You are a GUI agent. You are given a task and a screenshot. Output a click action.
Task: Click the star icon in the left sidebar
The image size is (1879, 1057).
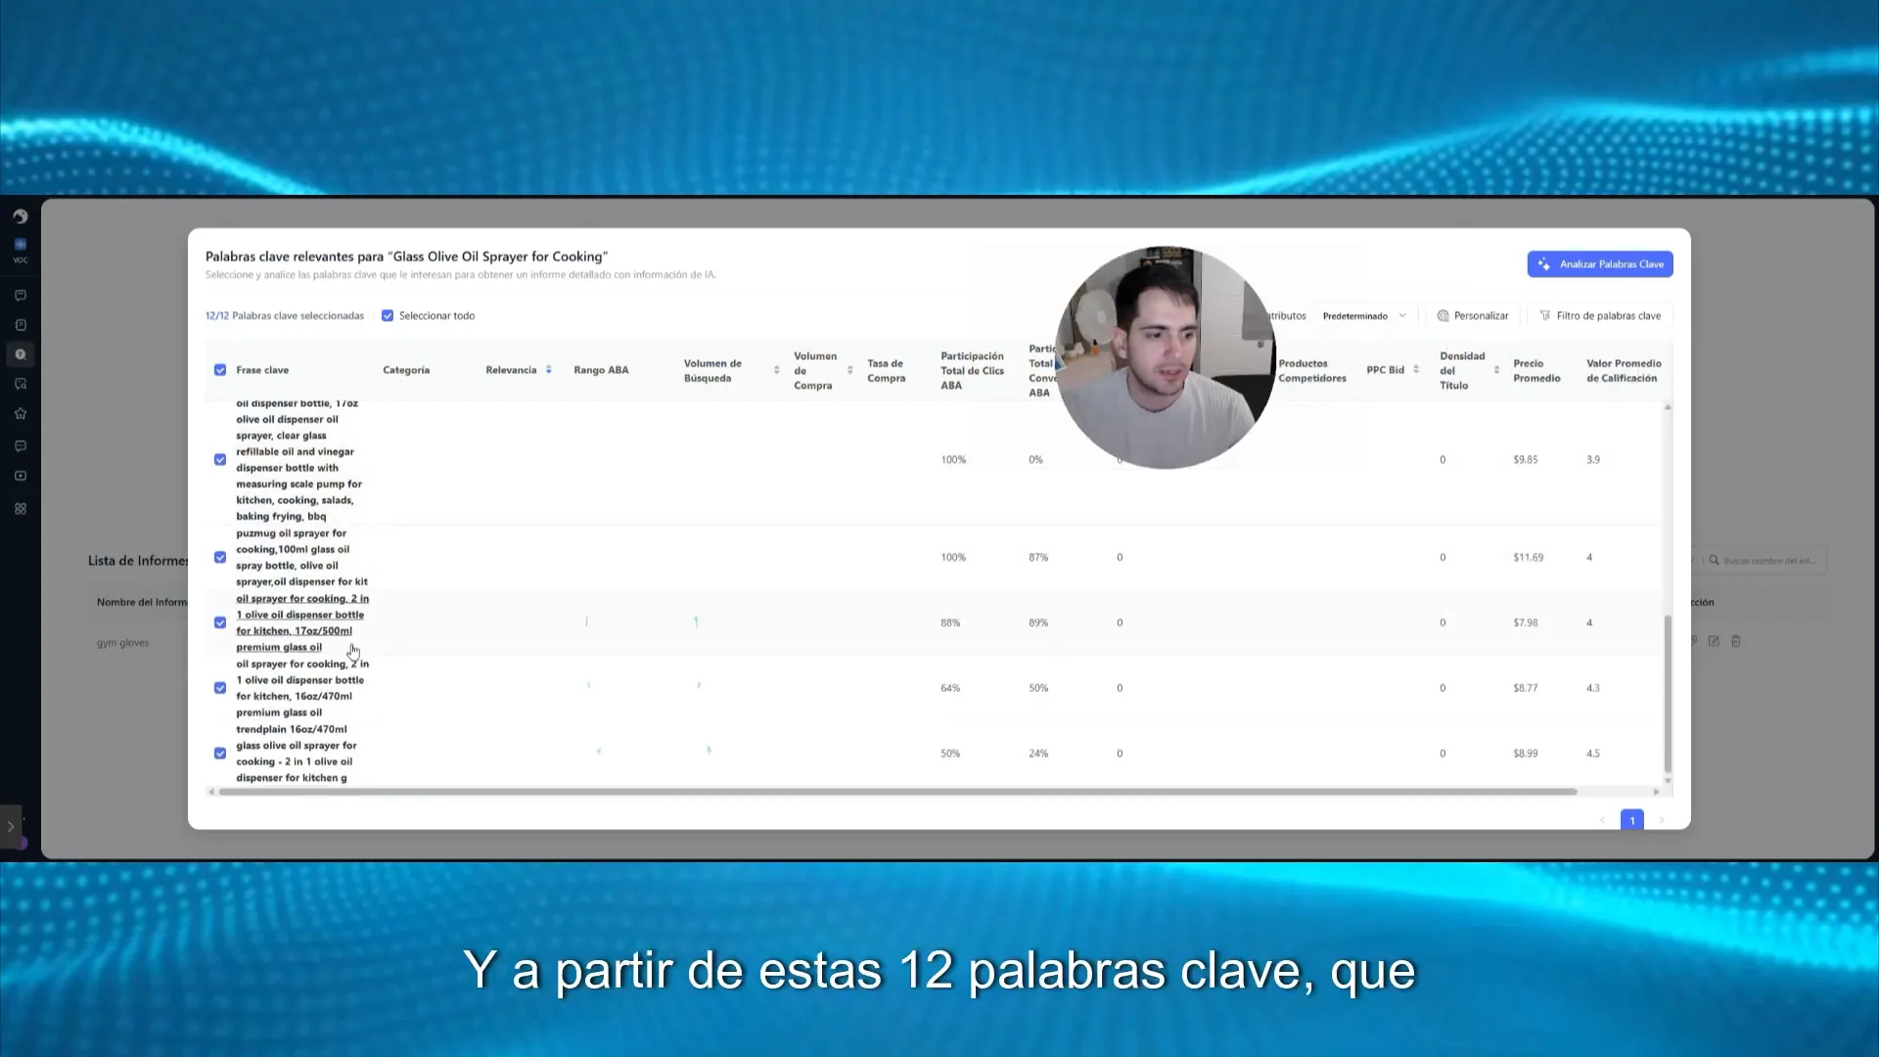tap(21, 414)
